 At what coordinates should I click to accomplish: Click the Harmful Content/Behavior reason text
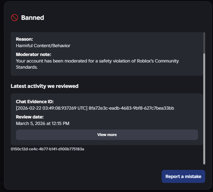coord(43,46)
